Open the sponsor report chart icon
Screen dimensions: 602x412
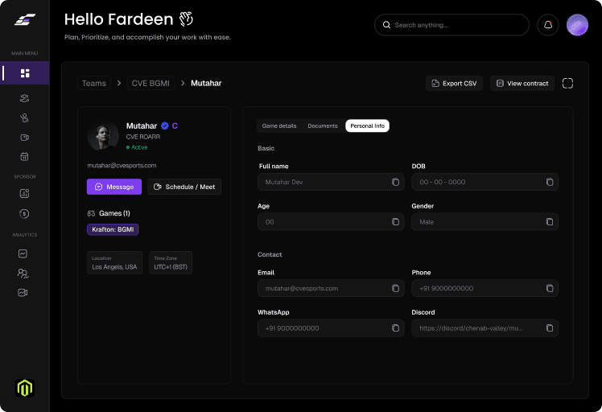pyautogui.click(x=24, y=193)
